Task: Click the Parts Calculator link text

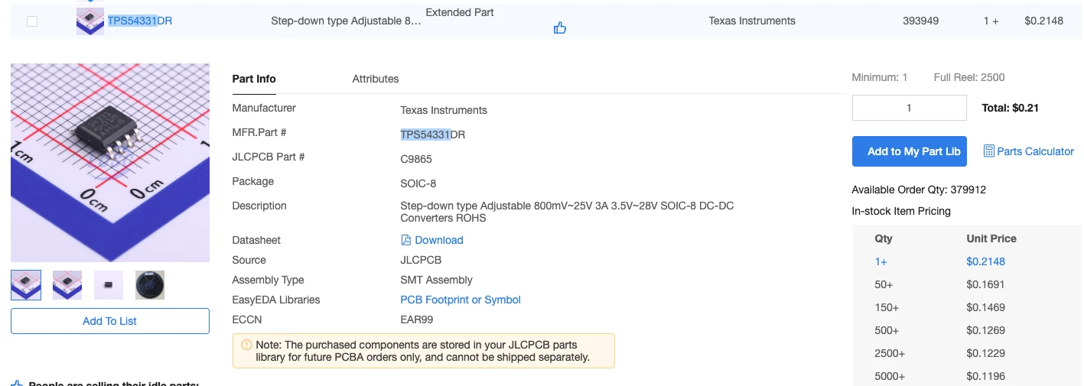Action: click(1035, 151)
